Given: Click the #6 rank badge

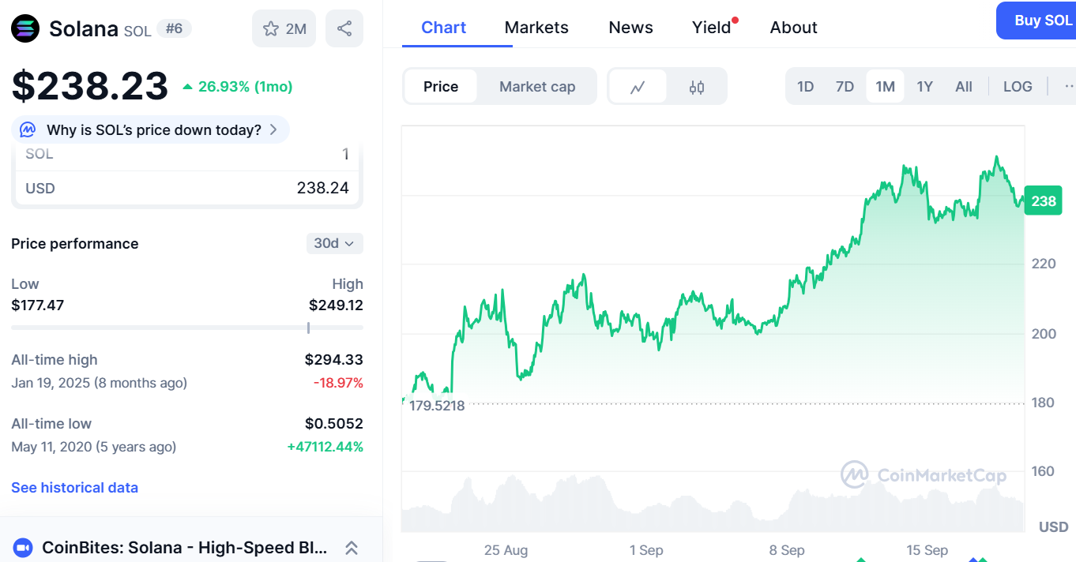Looking at the screenshot, I should tap(173, 28).
